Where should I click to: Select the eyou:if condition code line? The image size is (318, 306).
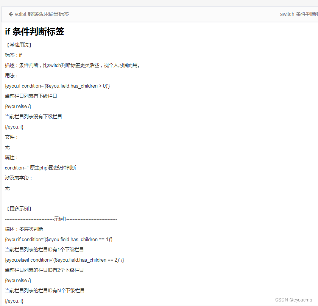(58, 86)
